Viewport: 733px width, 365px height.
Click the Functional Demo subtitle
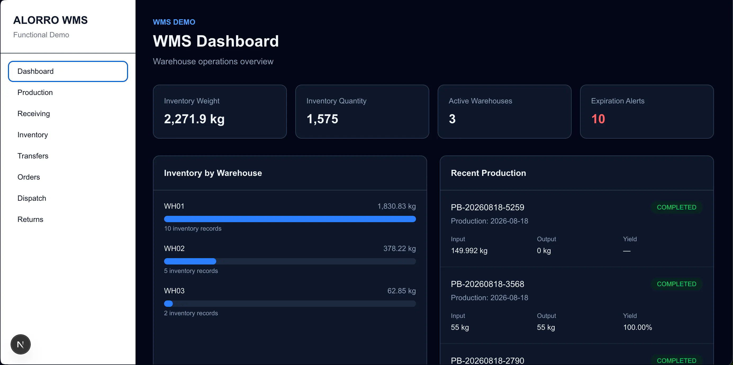(41, 35)
